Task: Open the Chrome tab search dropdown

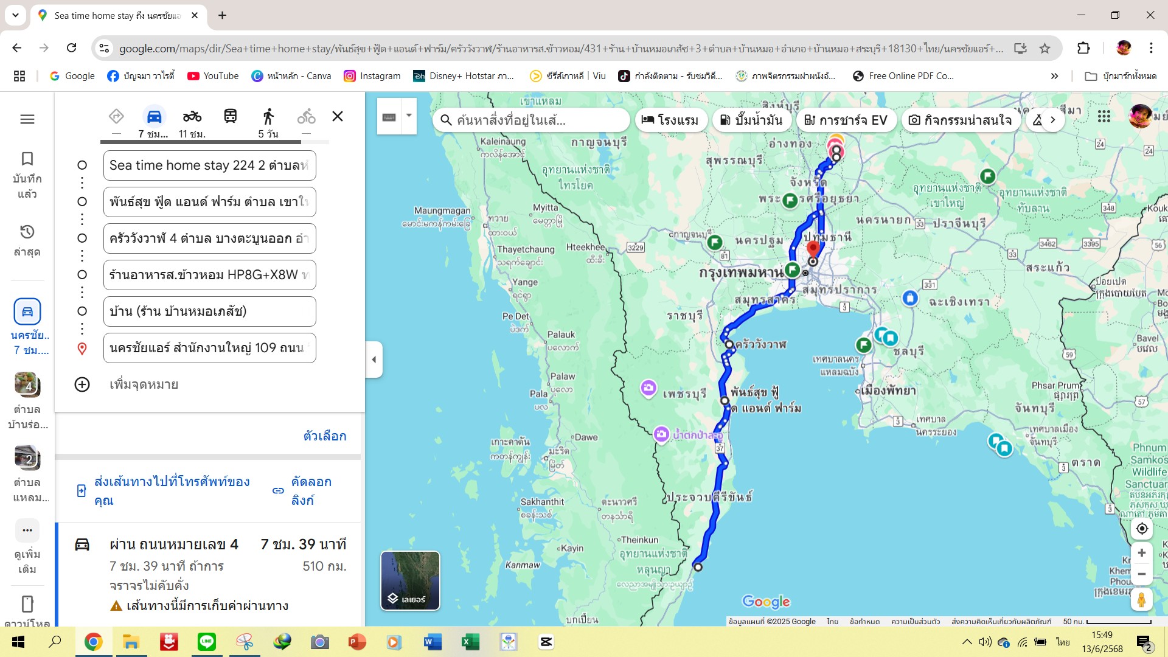Action: pyautogui.click(x=15, y=15)
